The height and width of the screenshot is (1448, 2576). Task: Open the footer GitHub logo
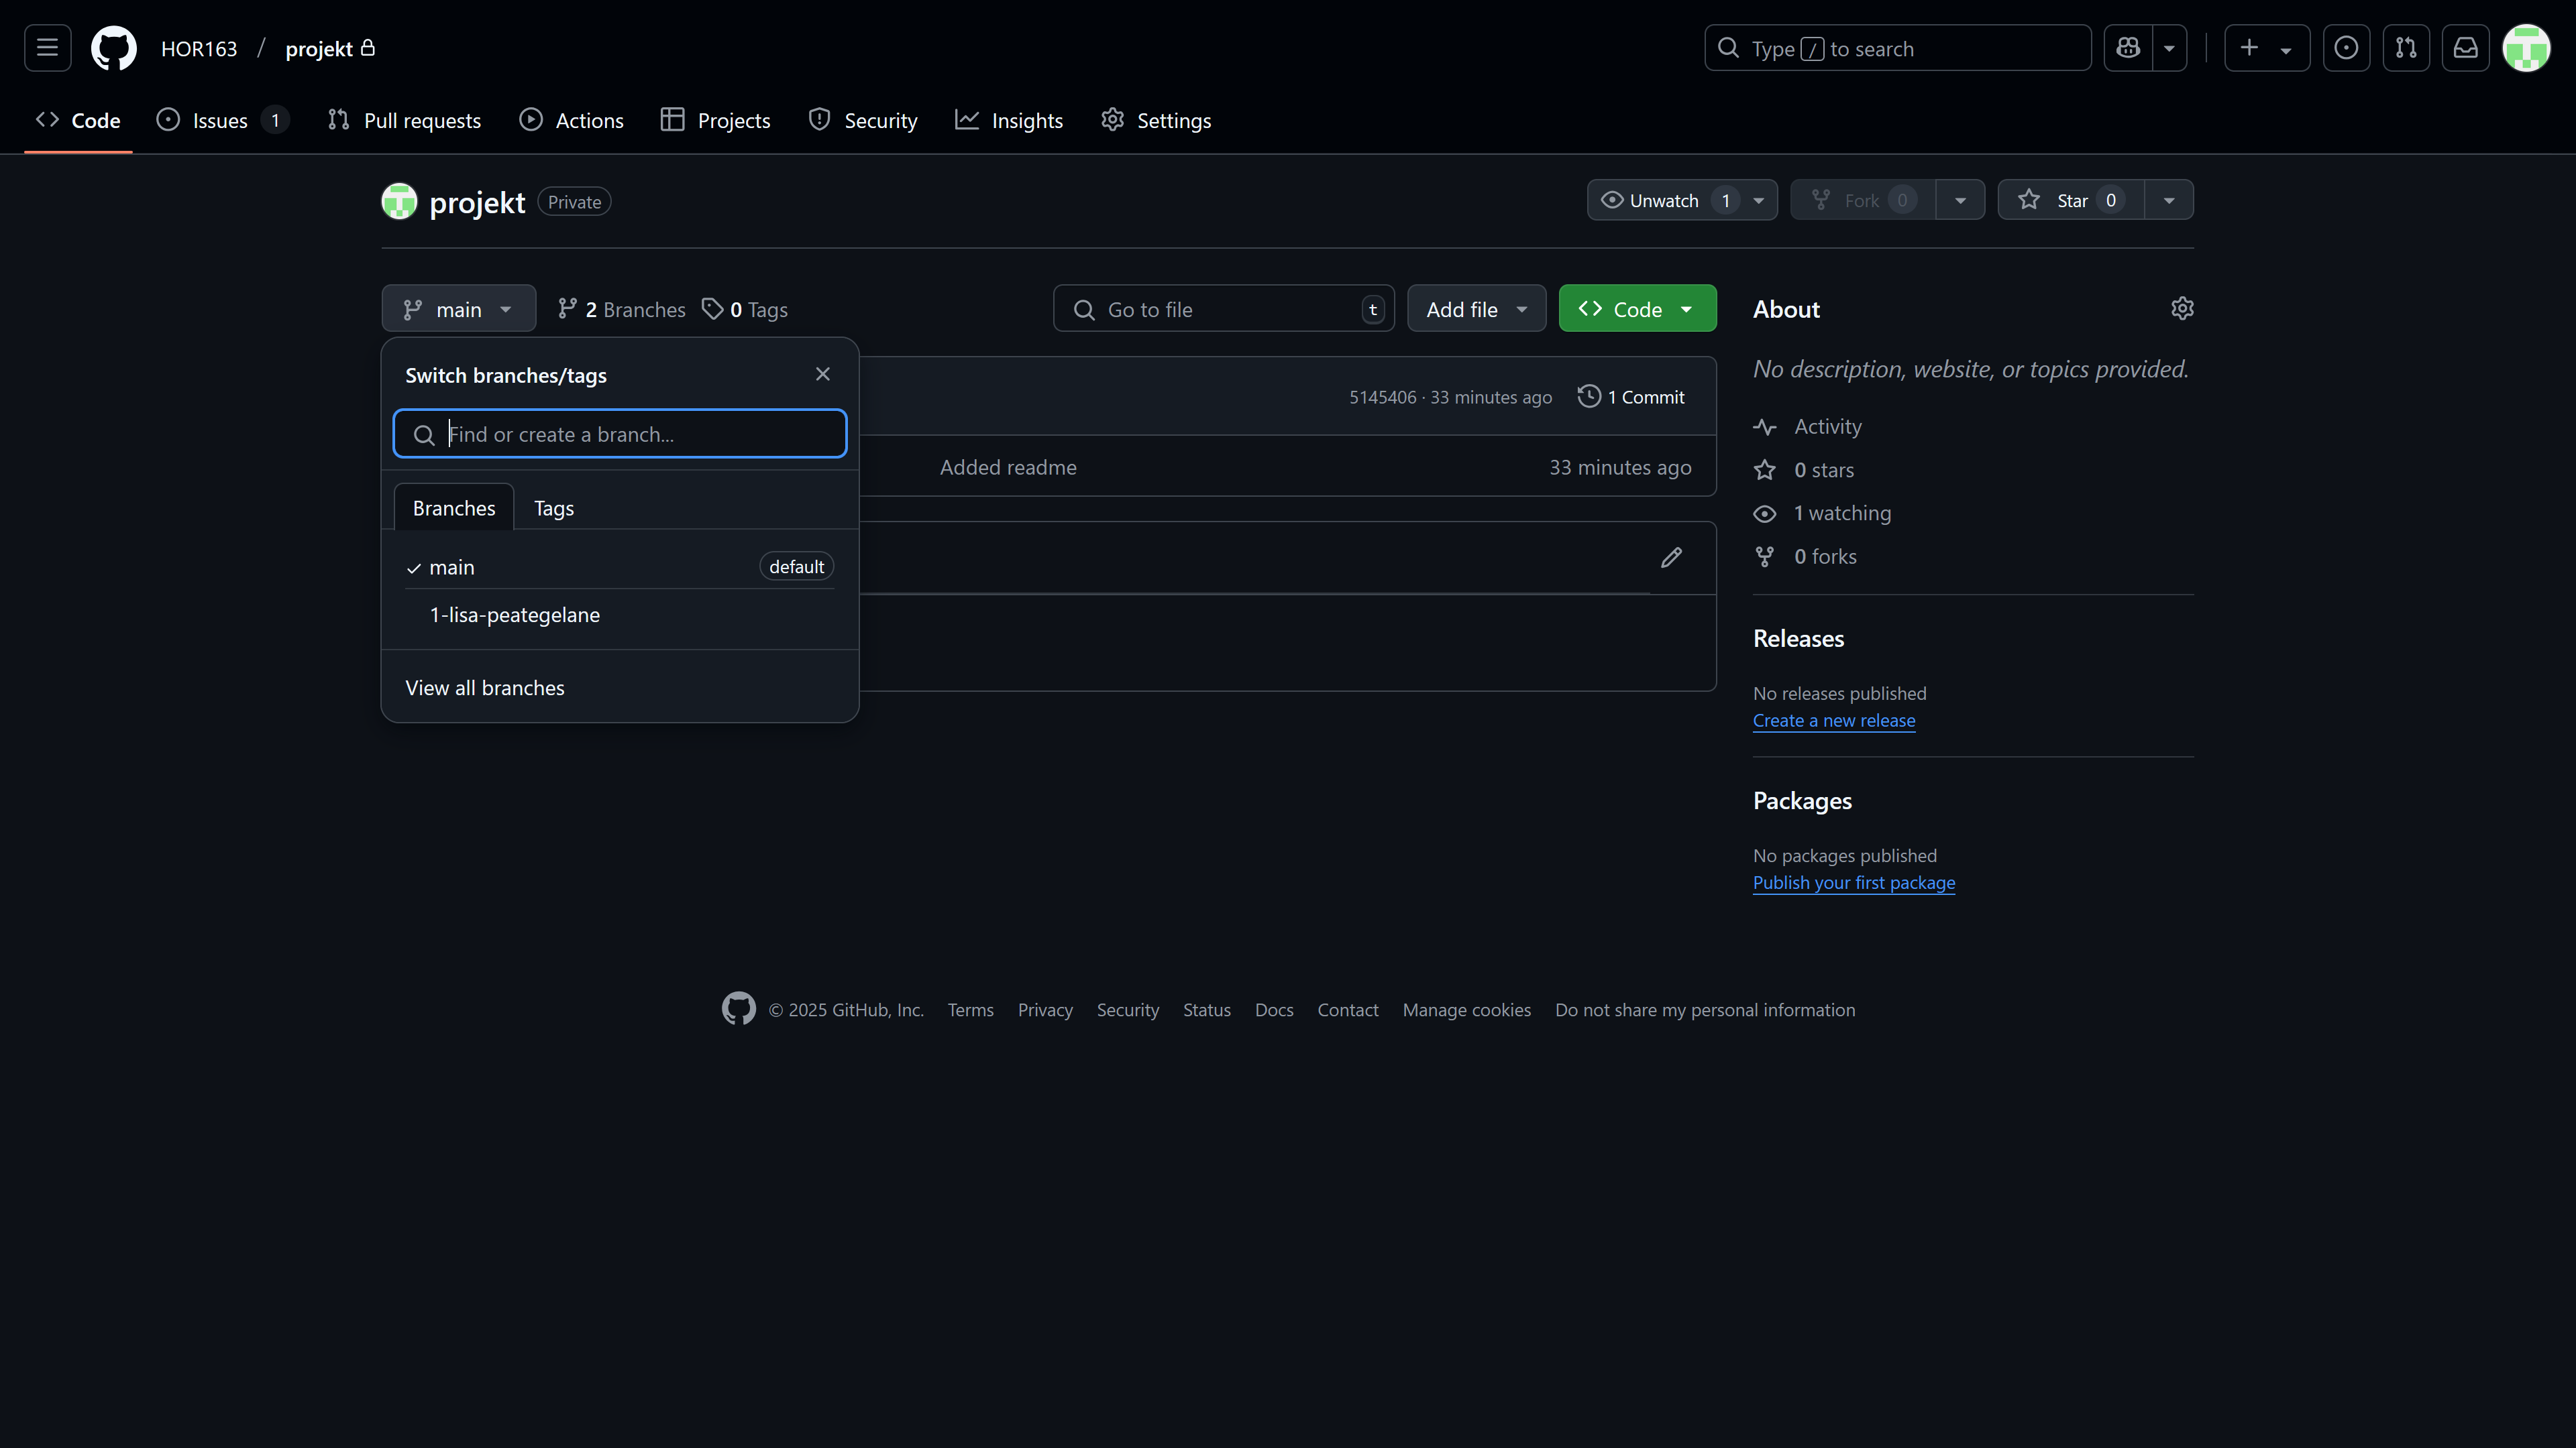point(739,1008)
